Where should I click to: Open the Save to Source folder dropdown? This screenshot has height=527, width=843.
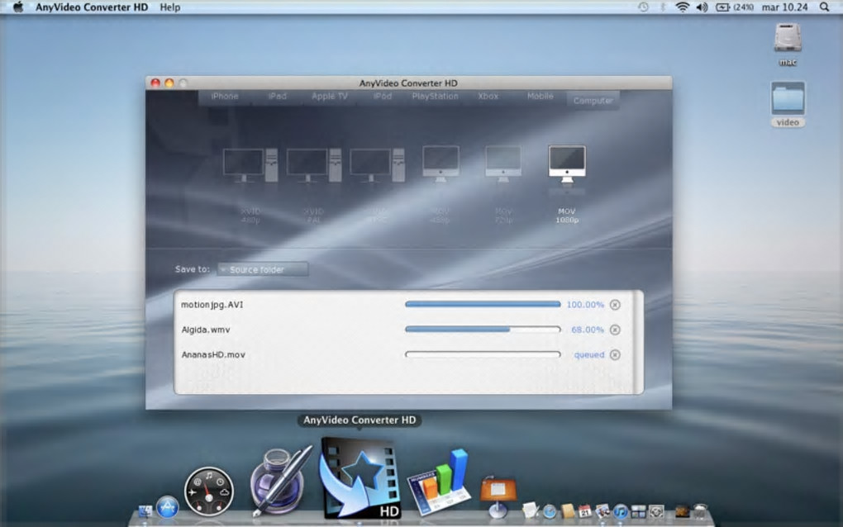(x=263, y=269)
